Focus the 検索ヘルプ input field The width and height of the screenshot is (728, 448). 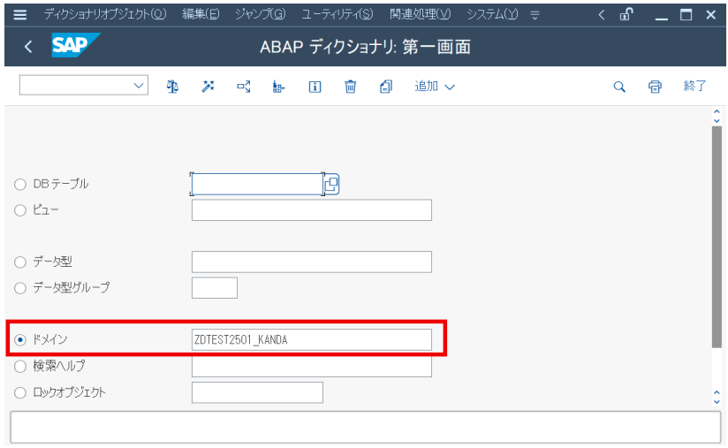[x=312, y=367]
